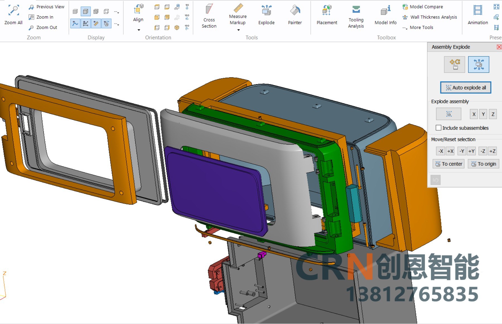Click the To origin button
Viewport: 502px width, 324px height.
(x=483, y=164)
